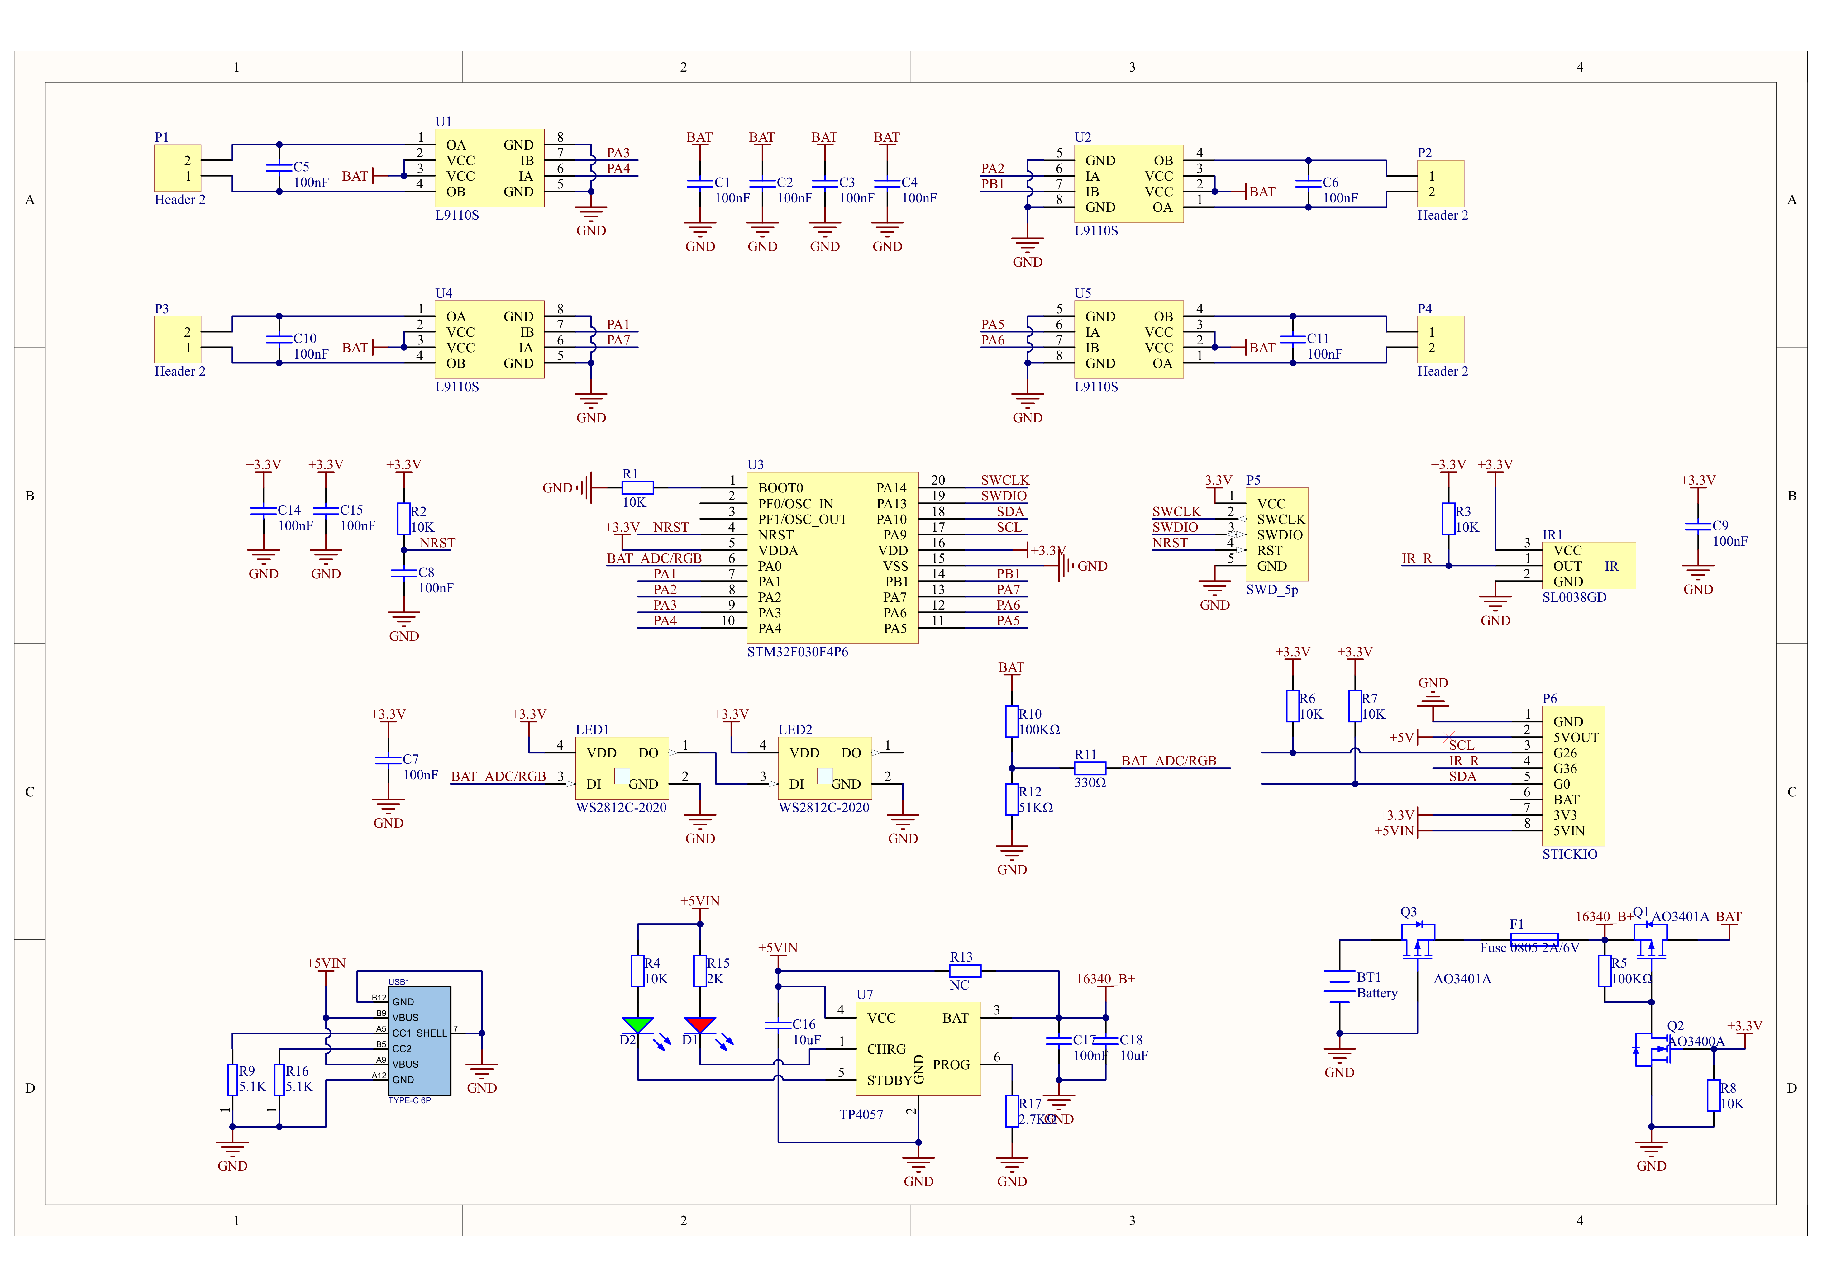Click the P4 Header 2 connector
This screenshot has height=1287, width=1822.
[1441, 340]
